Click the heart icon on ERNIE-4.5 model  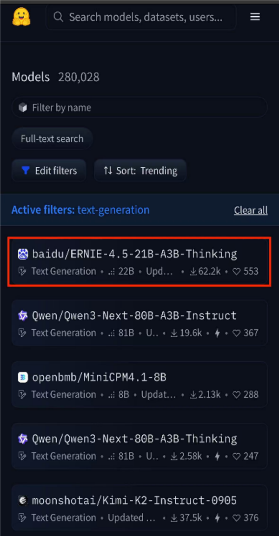pos(237,271)
